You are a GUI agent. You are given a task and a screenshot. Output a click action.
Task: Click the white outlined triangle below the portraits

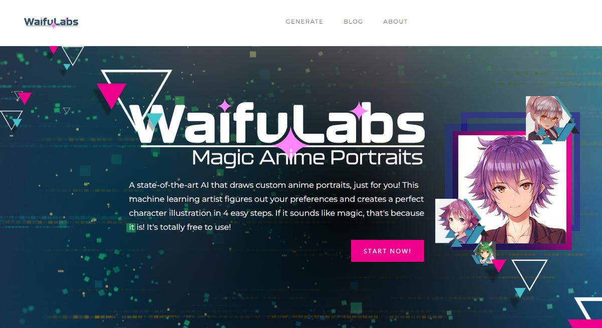[x=530, y=276]
